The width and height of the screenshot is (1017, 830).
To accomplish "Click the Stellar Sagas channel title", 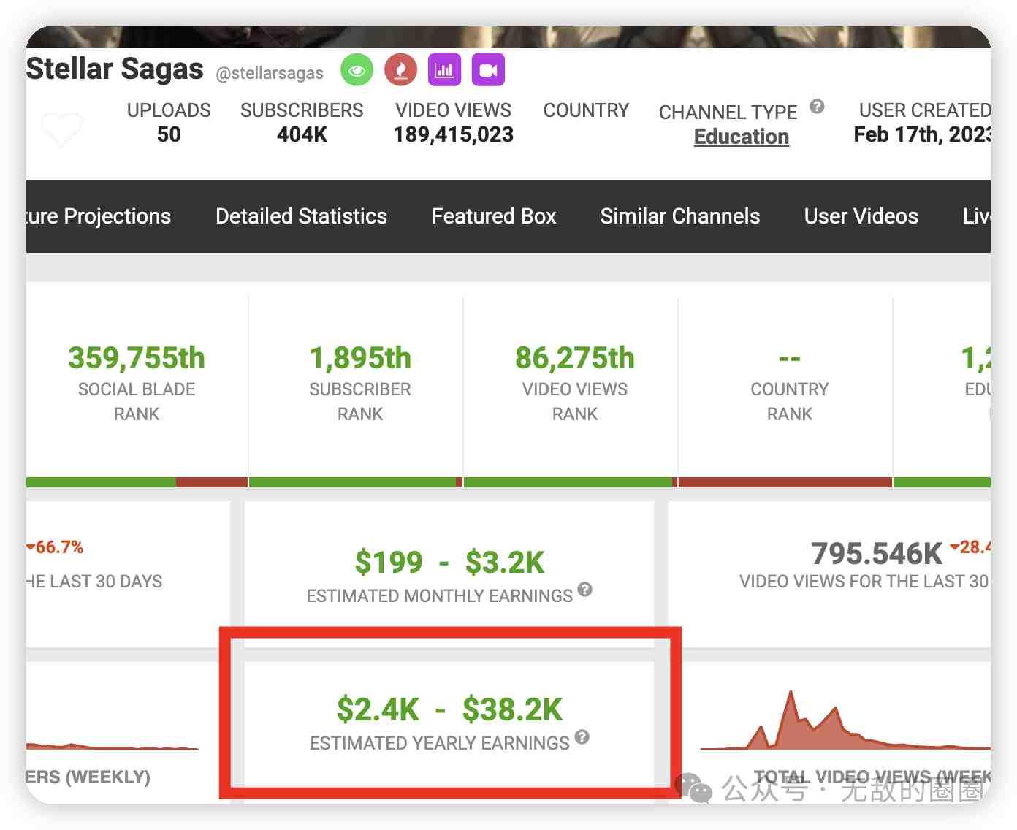I will pyautogui.click(x=115, y=69).
